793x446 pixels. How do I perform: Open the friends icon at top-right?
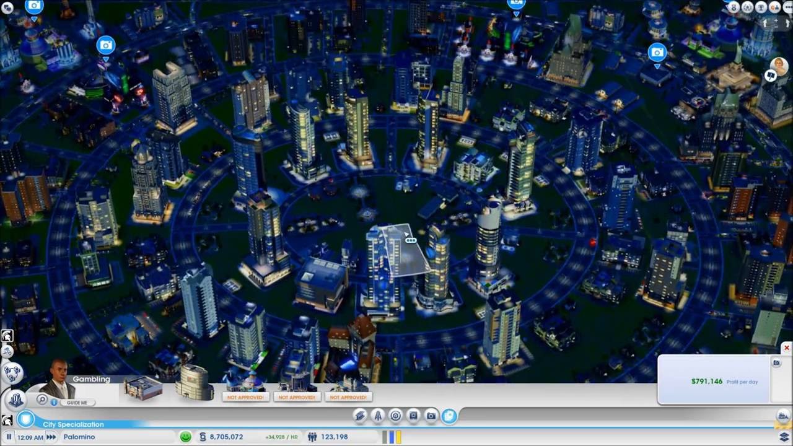tap(774, 7)
